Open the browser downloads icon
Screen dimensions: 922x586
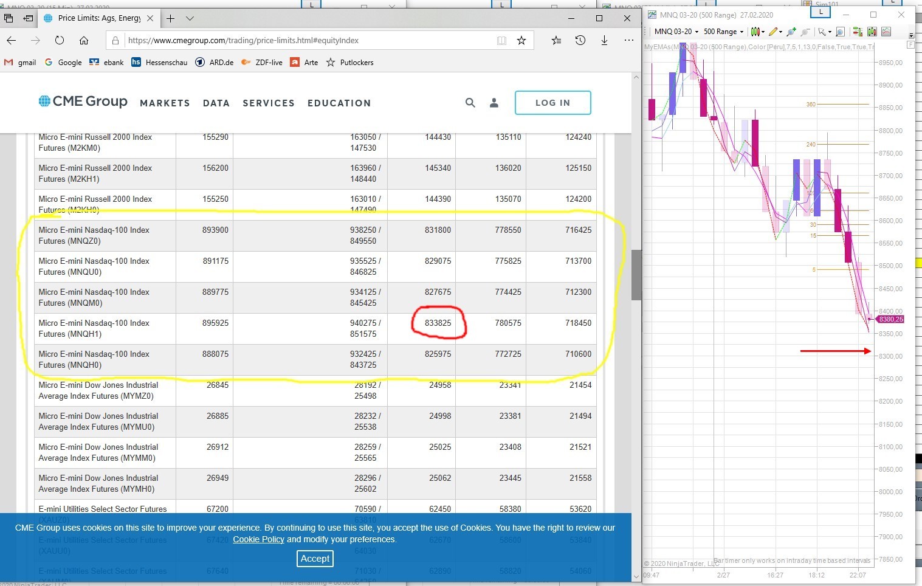[x=604, y=40]
